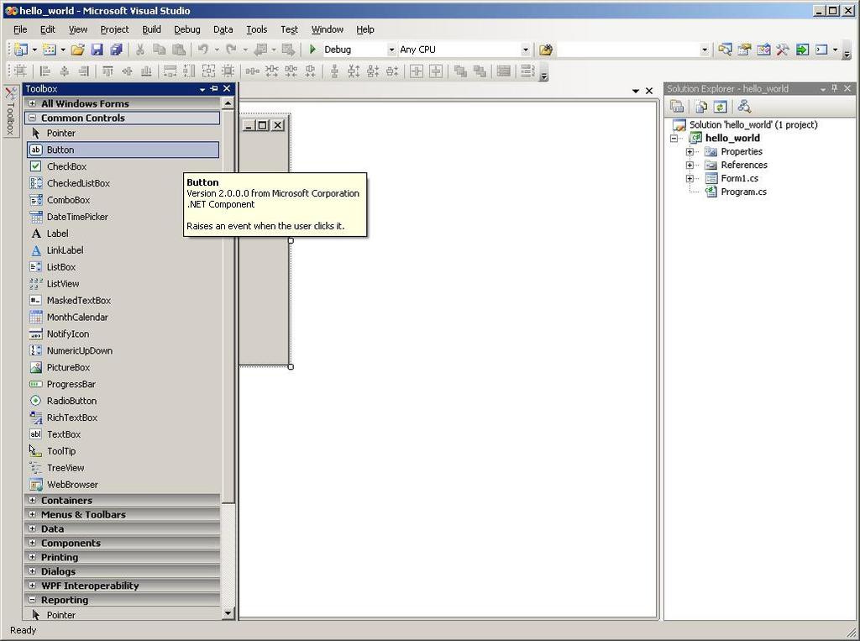This screenshot has width=860, height=641.
Task: Click the Find in Files folder icon
Action: coord(545,50)
